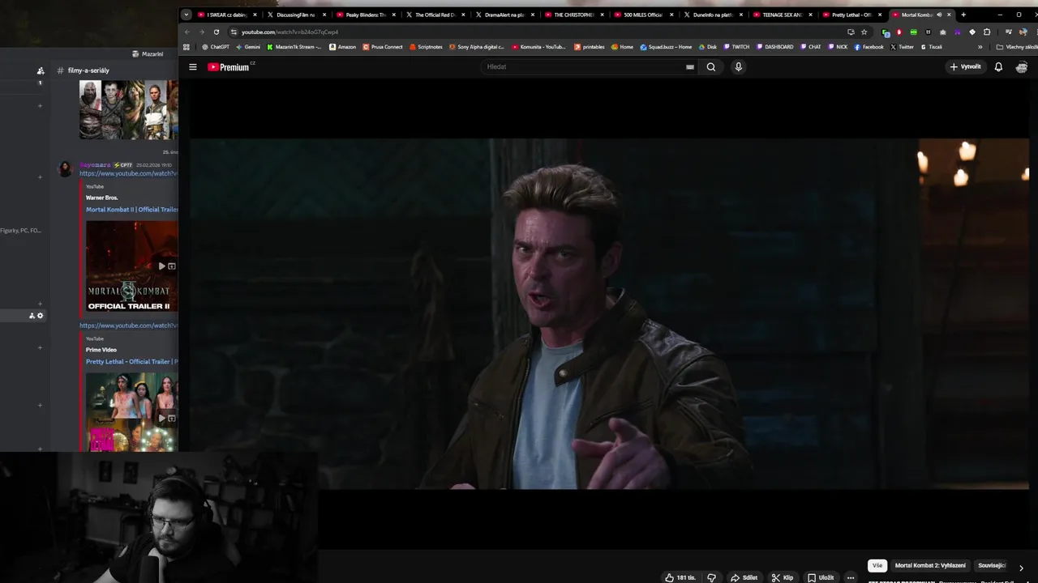Open Pretty Lethal - Official Trailer link in Discord
The height and width of the screenshot is (583, 1038).
(x=132, y=362)
